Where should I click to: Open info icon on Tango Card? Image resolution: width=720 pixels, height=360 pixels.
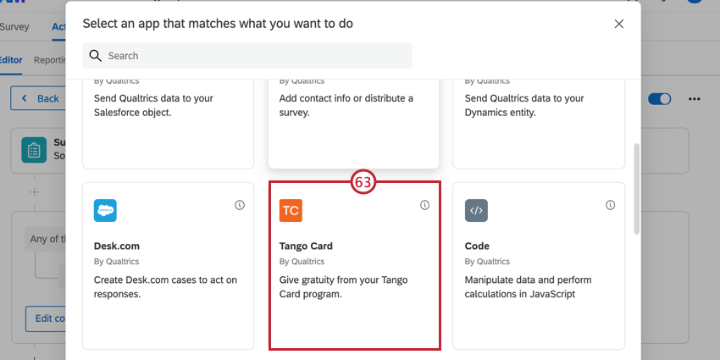(425, 205)
